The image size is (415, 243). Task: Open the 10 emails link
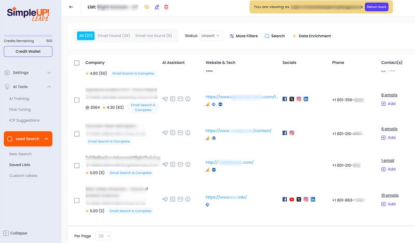(390, 195)
